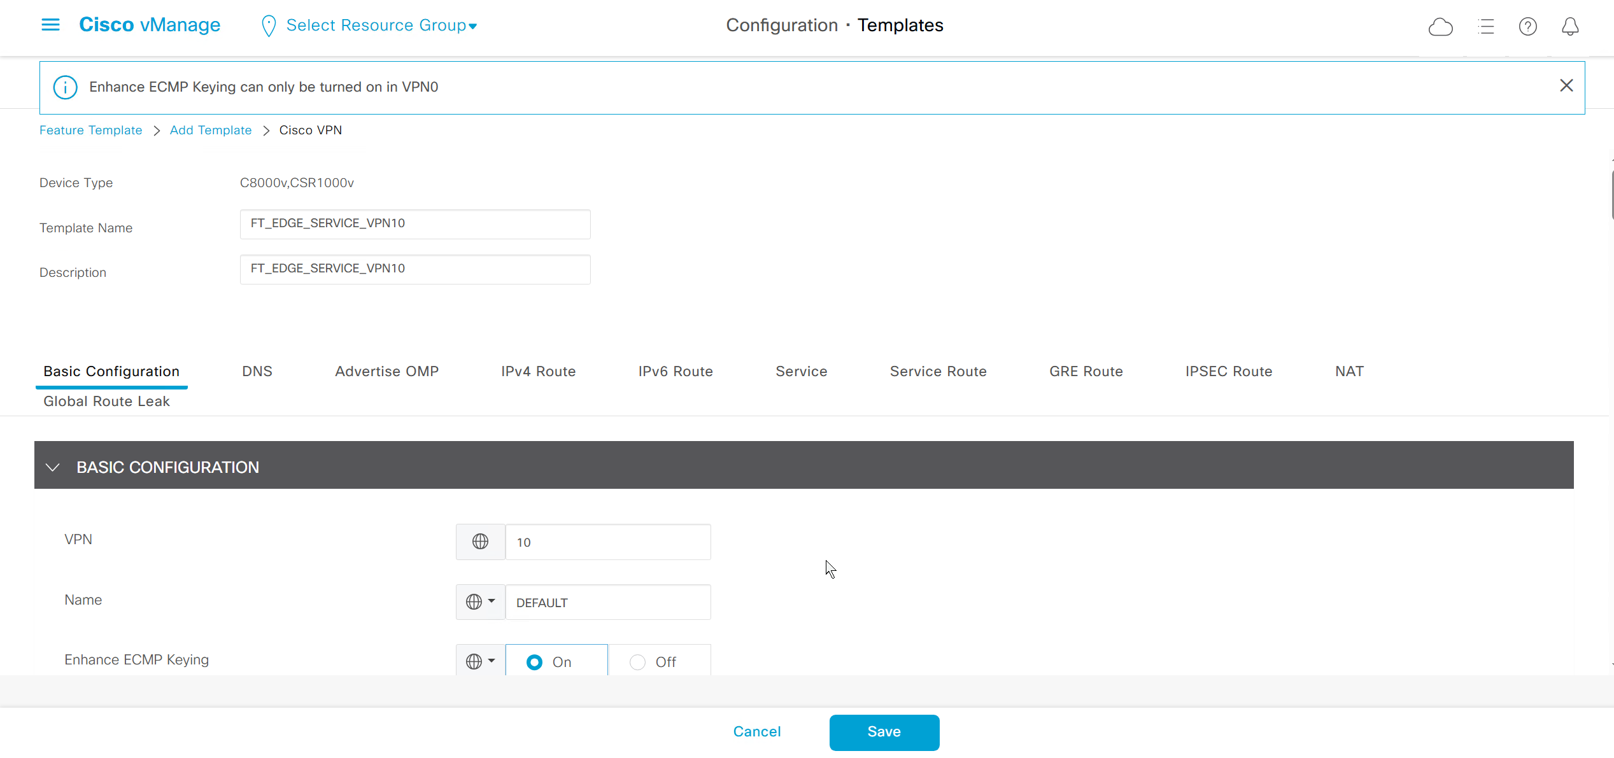Open Name field global scope dropdown

tap(480, 601)
